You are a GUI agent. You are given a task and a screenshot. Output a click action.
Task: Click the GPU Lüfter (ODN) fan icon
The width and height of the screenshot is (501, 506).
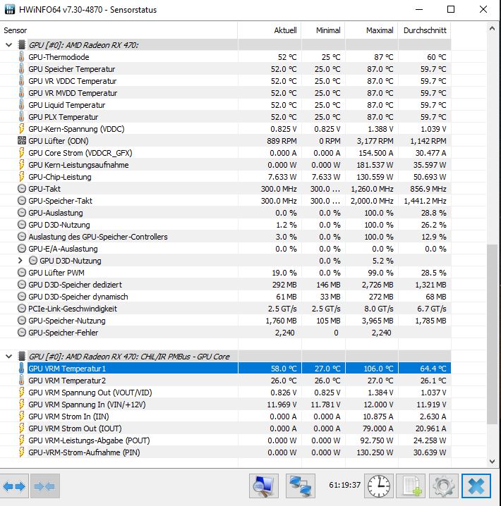tap(21, 141)
